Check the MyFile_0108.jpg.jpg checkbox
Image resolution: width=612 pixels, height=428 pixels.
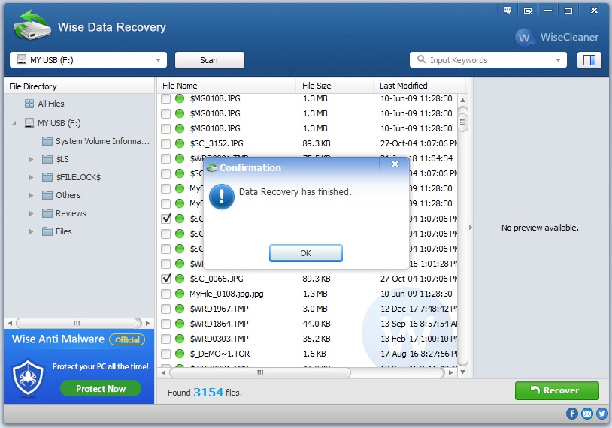click(x=166, y=294)
